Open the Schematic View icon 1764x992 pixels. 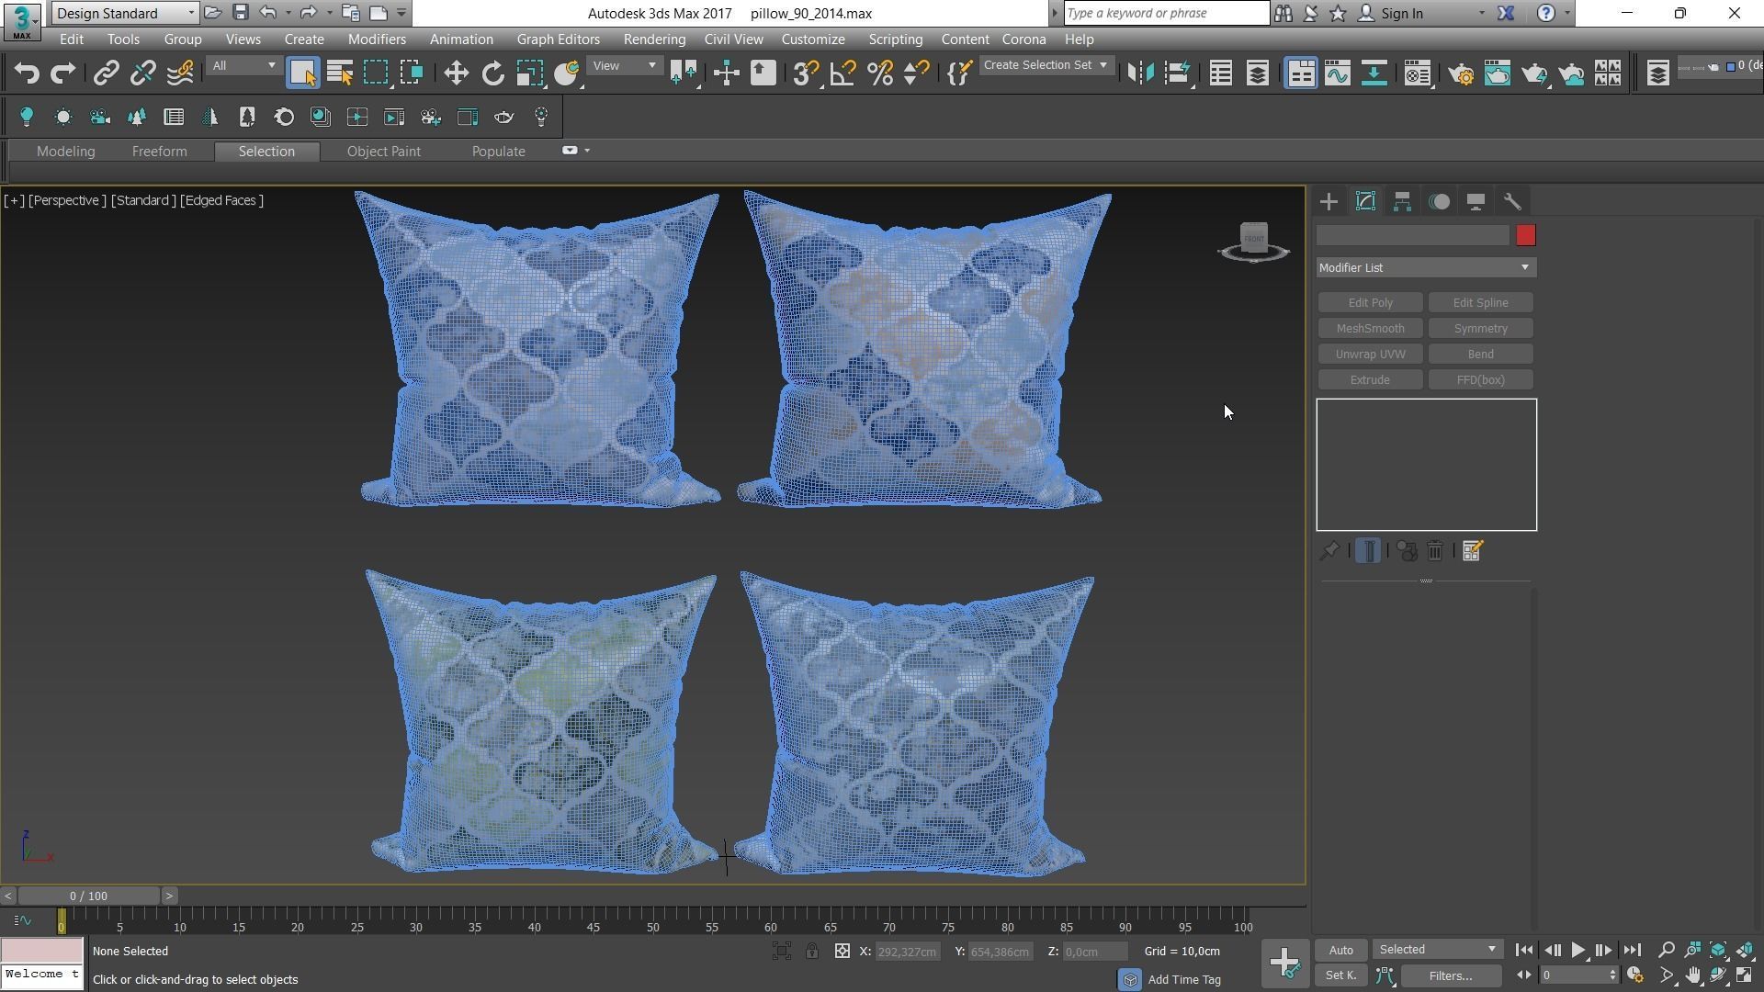point(1374,73)
